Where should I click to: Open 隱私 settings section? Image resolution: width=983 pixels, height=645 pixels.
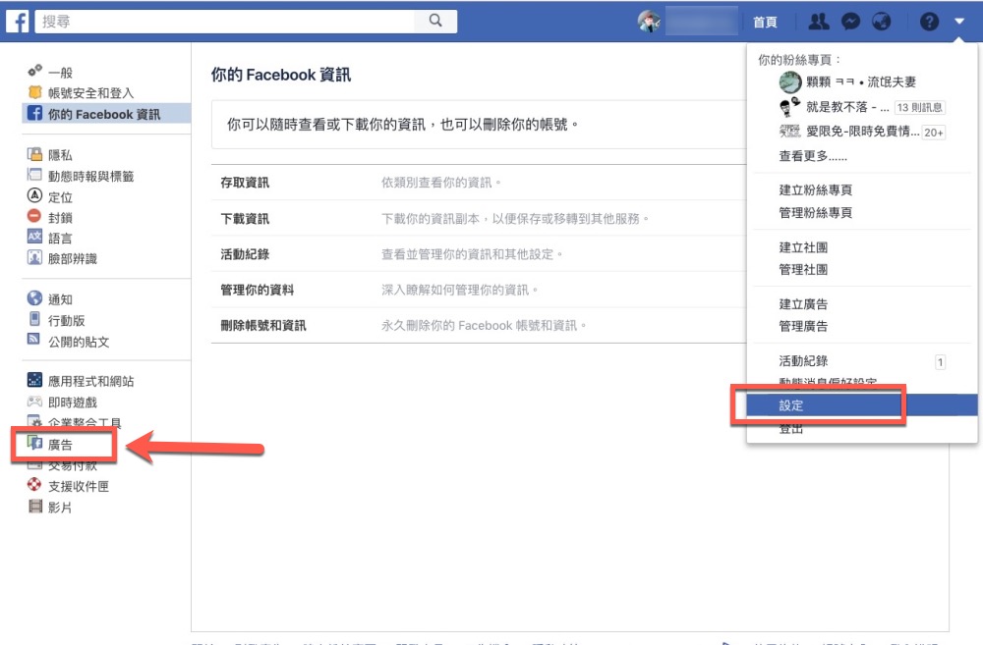(61, 155)
